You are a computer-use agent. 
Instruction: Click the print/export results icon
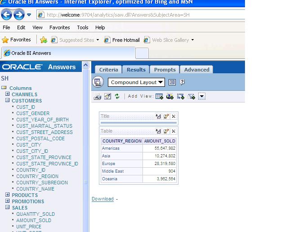coord(97,96)
